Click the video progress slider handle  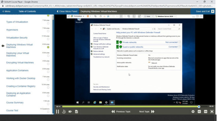pos(199,107)
